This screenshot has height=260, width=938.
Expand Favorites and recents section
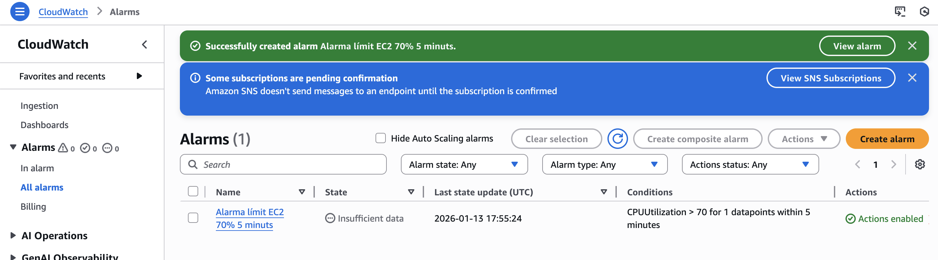coord(139,76)
